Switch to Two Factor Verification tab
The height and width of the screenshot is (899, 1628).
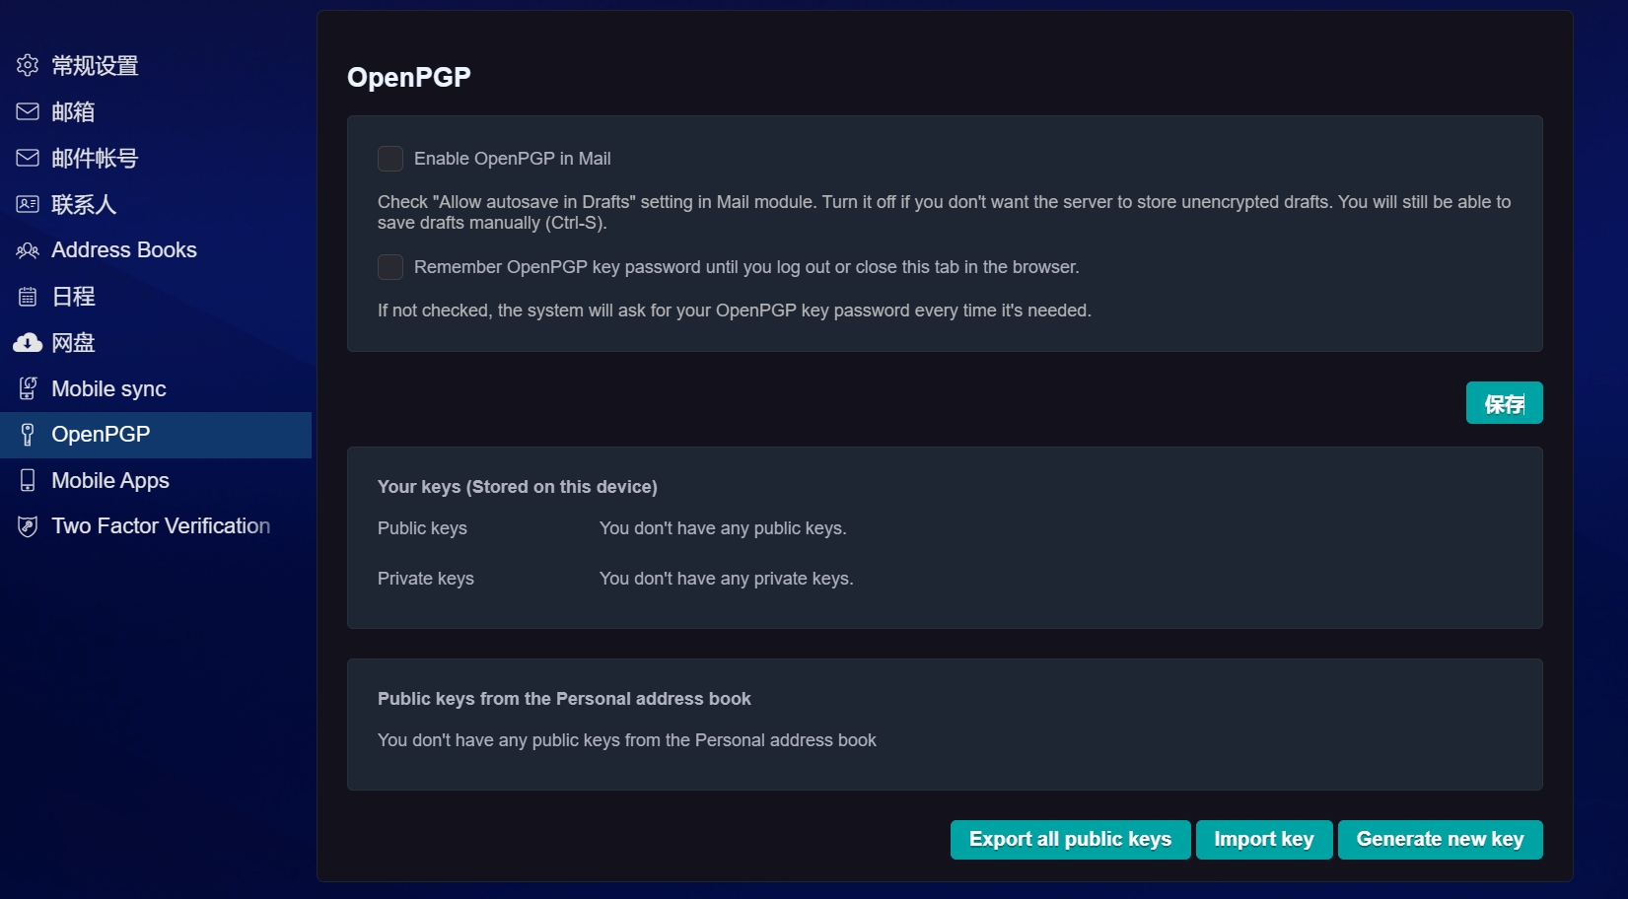point(161,526)
